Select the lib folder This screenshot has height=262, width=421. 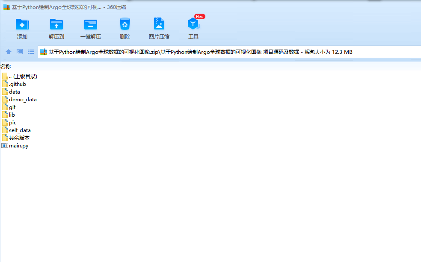(9, 115)
